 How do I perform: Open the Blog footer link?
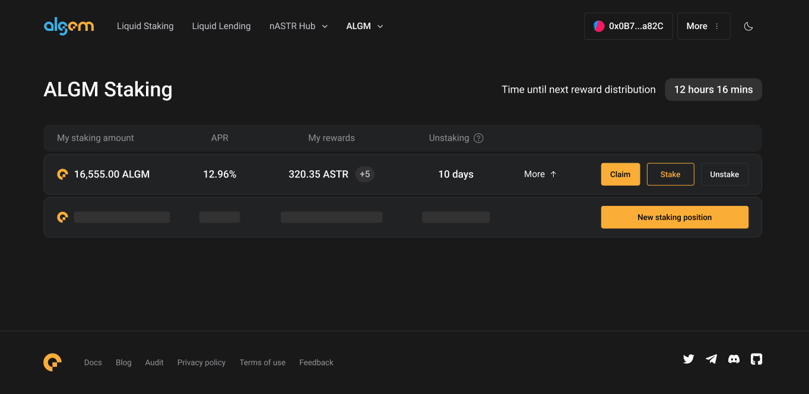(123, 363)
